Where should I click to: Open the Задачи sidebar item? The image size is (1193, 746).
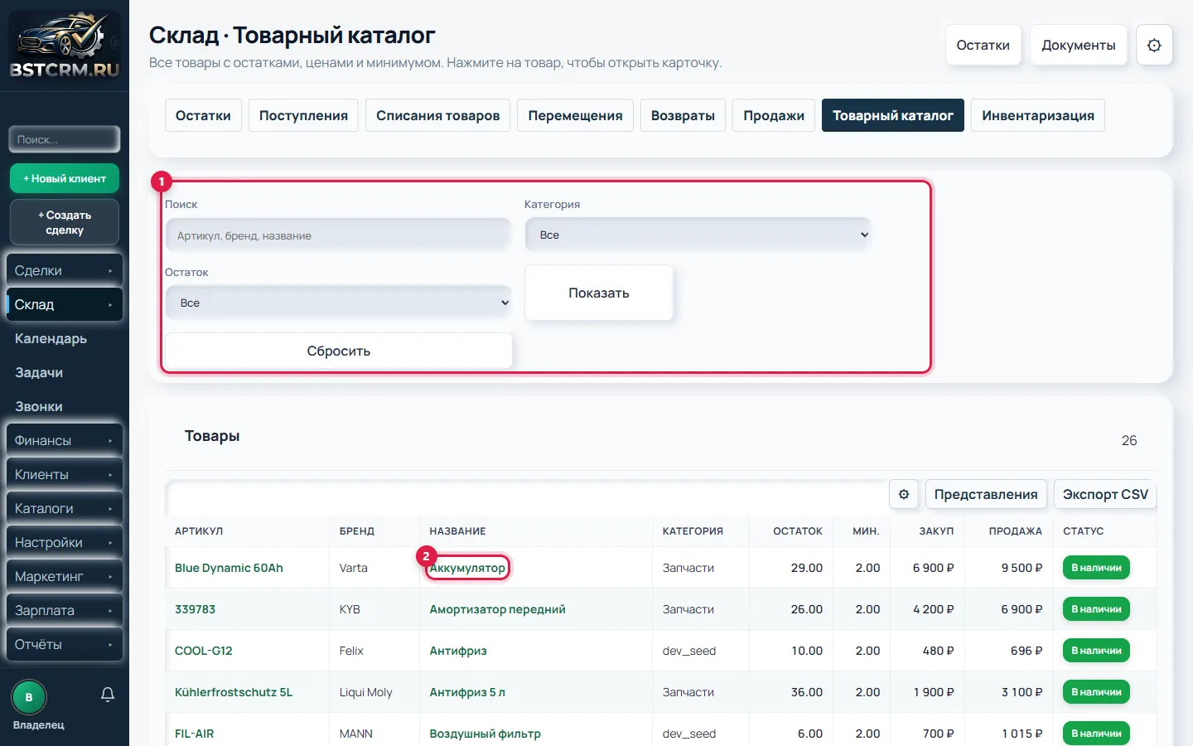tap(65, 372)
